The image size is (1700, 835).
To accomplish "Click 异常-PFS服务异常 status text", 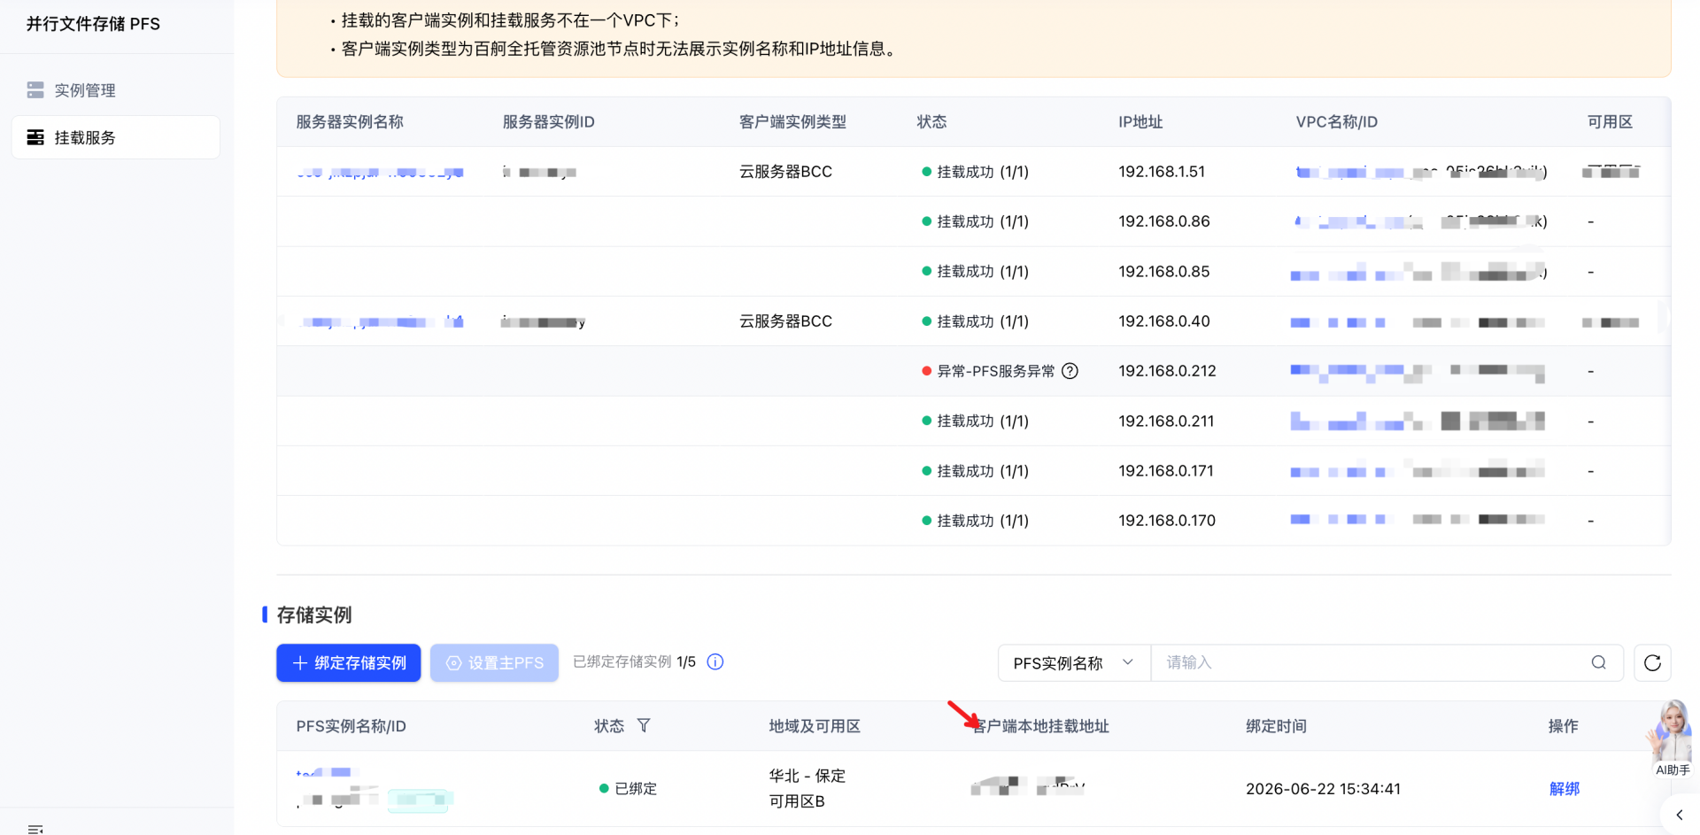I will click(996, 371).
